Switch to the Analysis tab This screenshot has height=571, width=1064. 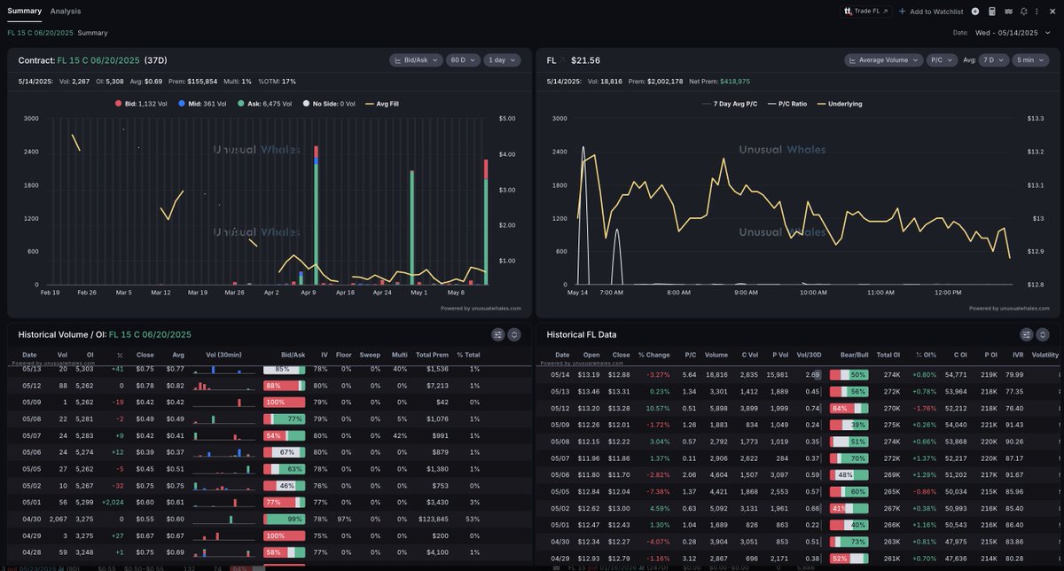[x=66, y=11]
